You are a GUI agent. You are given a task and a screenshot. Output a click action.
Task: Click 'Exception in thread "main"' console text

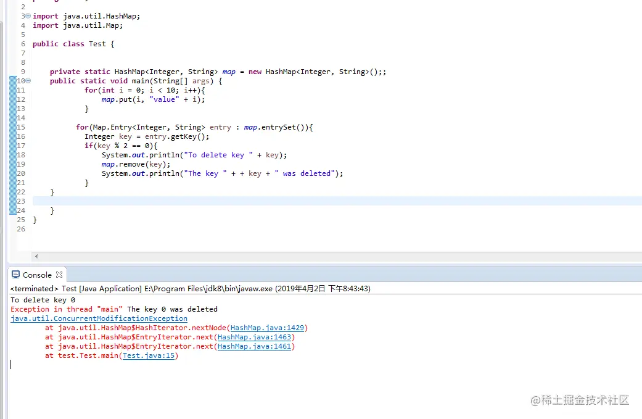pyautogui.click(x=67, y=309)
